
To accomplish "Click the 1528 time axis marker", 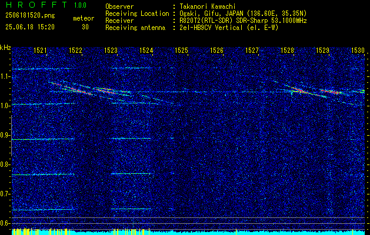I will [288, 50].
